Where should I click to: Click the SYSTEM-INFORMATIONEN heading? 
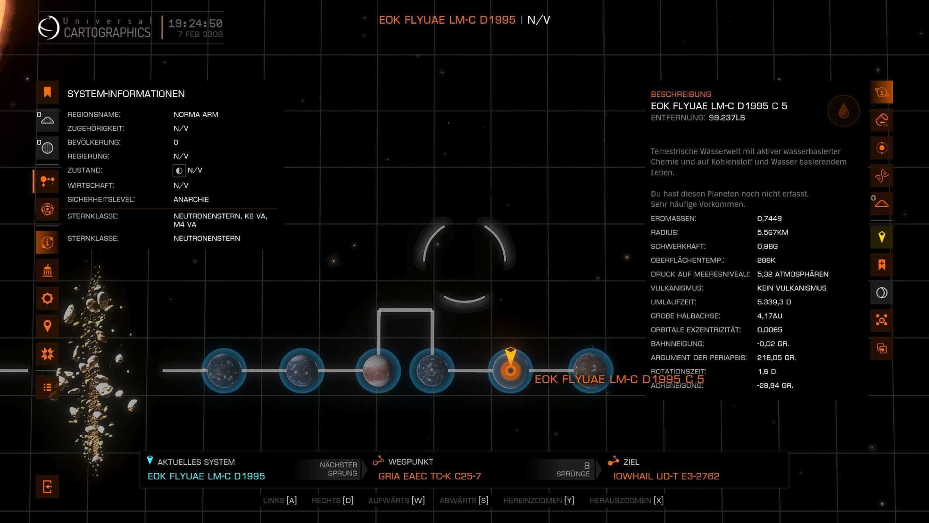tap(126, 94)
